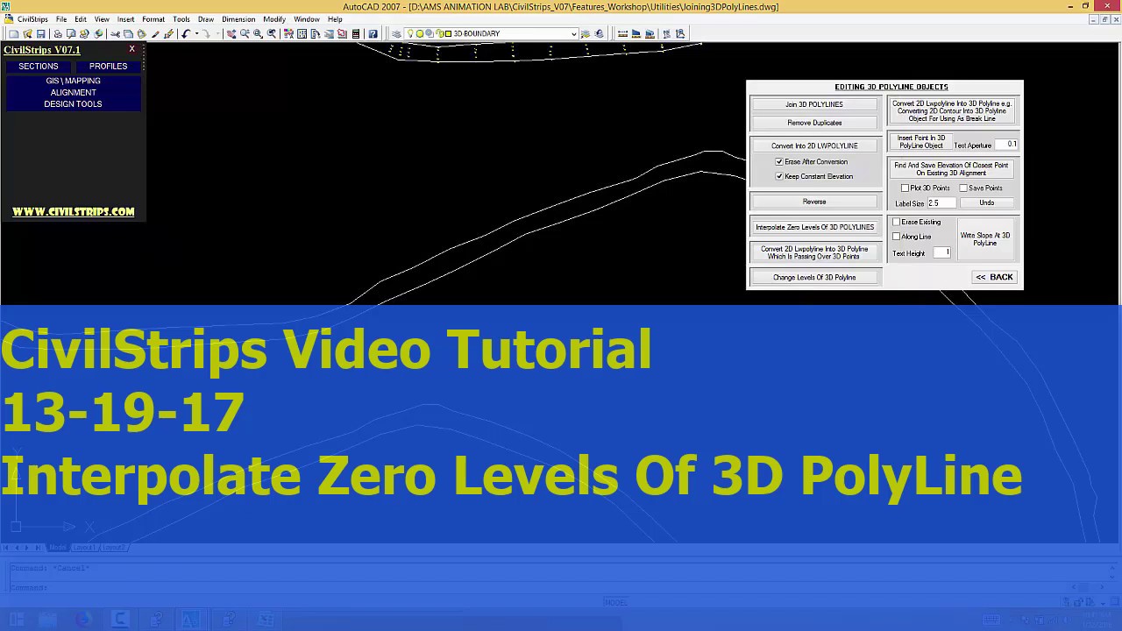Click the New drawing icon

(13, 34)
